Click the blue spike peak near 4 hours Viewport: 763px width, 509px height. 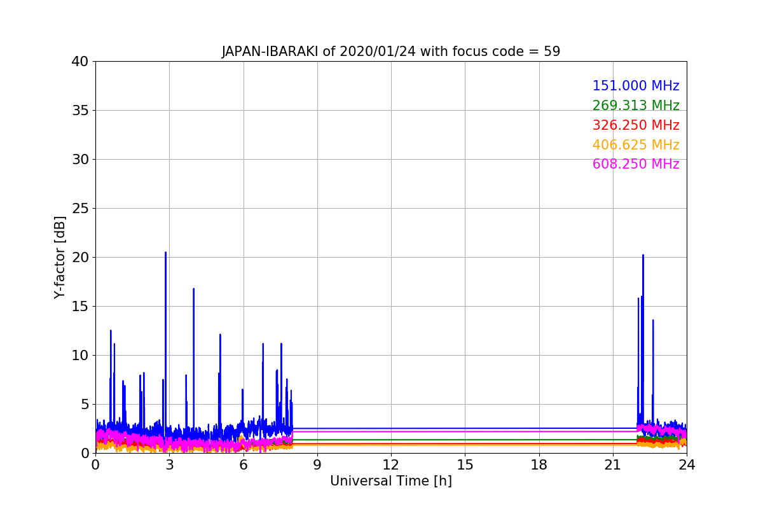tap(193, 289)
